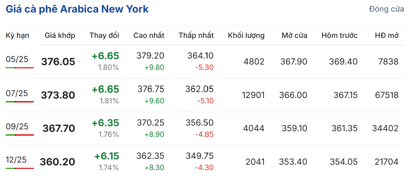Open the 07/25 contract term

click(x=17, y=93)
